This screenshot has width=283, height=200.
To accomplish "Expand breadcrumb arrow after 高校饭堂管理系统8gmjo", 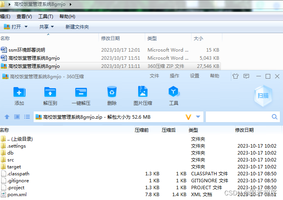I will pyautogui.click(x=70, y=4).
